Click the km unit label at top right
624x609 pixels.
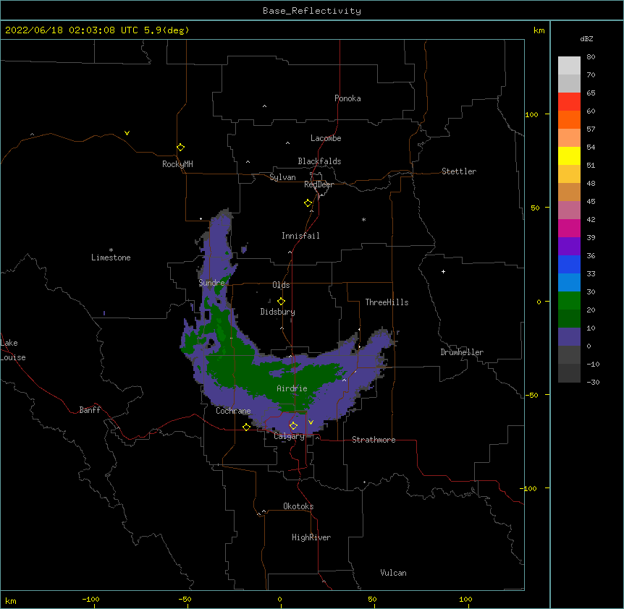point(539,30)
